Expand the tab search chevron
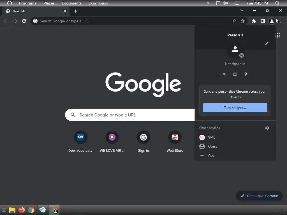The width and height of the screenshot is (287, 215). click(242, 10)
